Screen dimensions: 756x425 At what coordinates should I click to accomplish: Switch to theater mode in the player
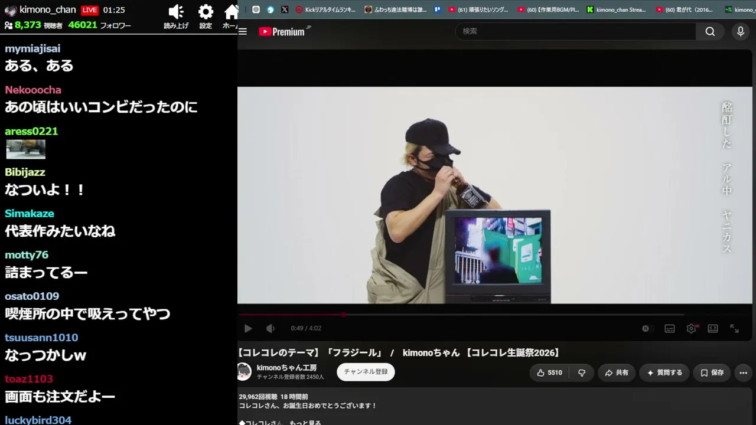pos(713,329)
